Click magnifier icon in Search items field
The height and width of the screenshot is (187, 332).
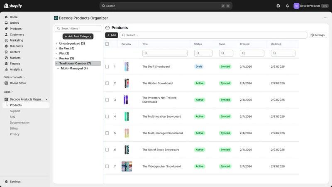pyautogui.click(x=59, y=28)
